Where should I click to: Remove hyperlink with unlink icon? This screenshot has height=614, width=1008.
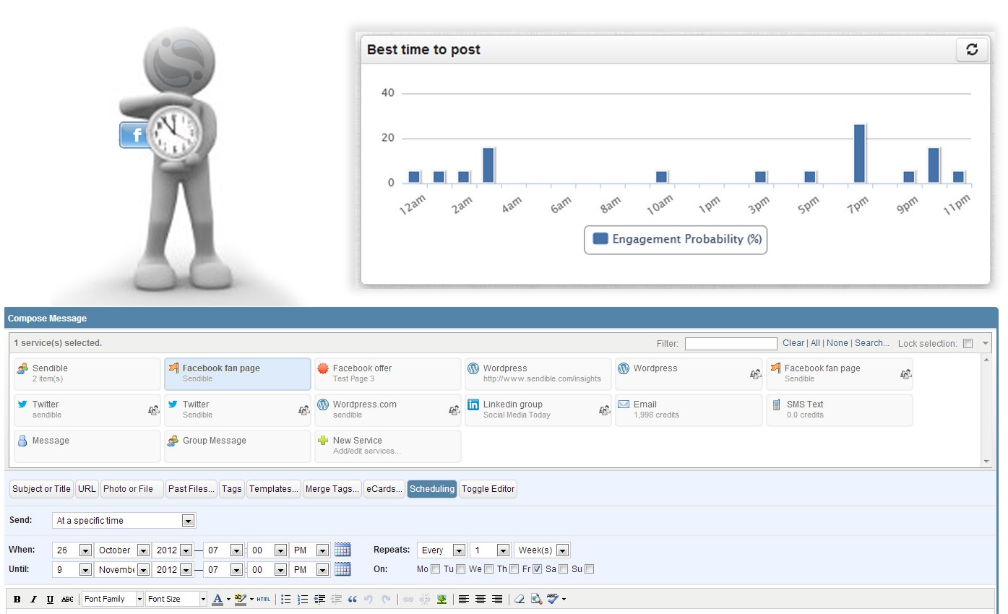point(424,599)
